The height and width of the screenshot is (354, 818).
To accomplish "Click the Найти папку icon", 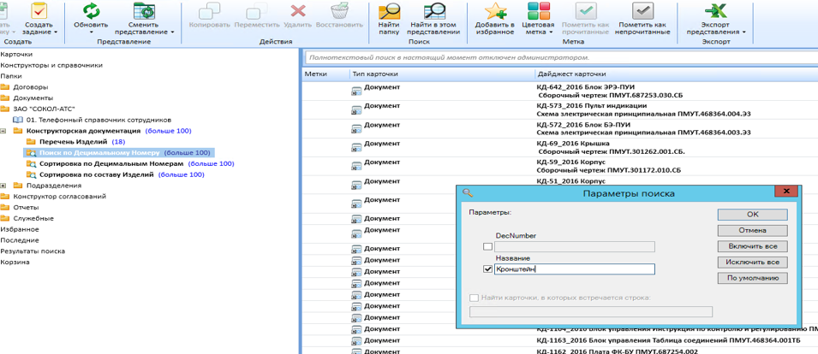I will click(x=389, y=10).
